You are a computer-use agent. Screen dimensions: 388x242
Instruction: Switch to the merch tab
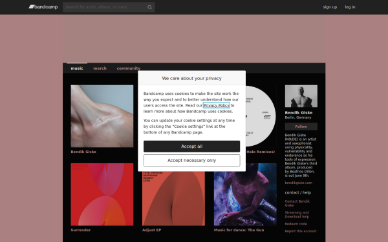[x=100, y=68]
